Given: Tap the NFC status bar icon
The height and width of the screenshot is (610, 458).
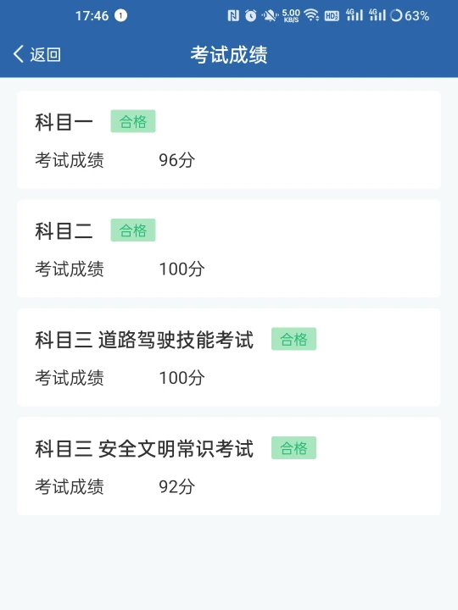Looking at the screenshot, I should 233,15.
